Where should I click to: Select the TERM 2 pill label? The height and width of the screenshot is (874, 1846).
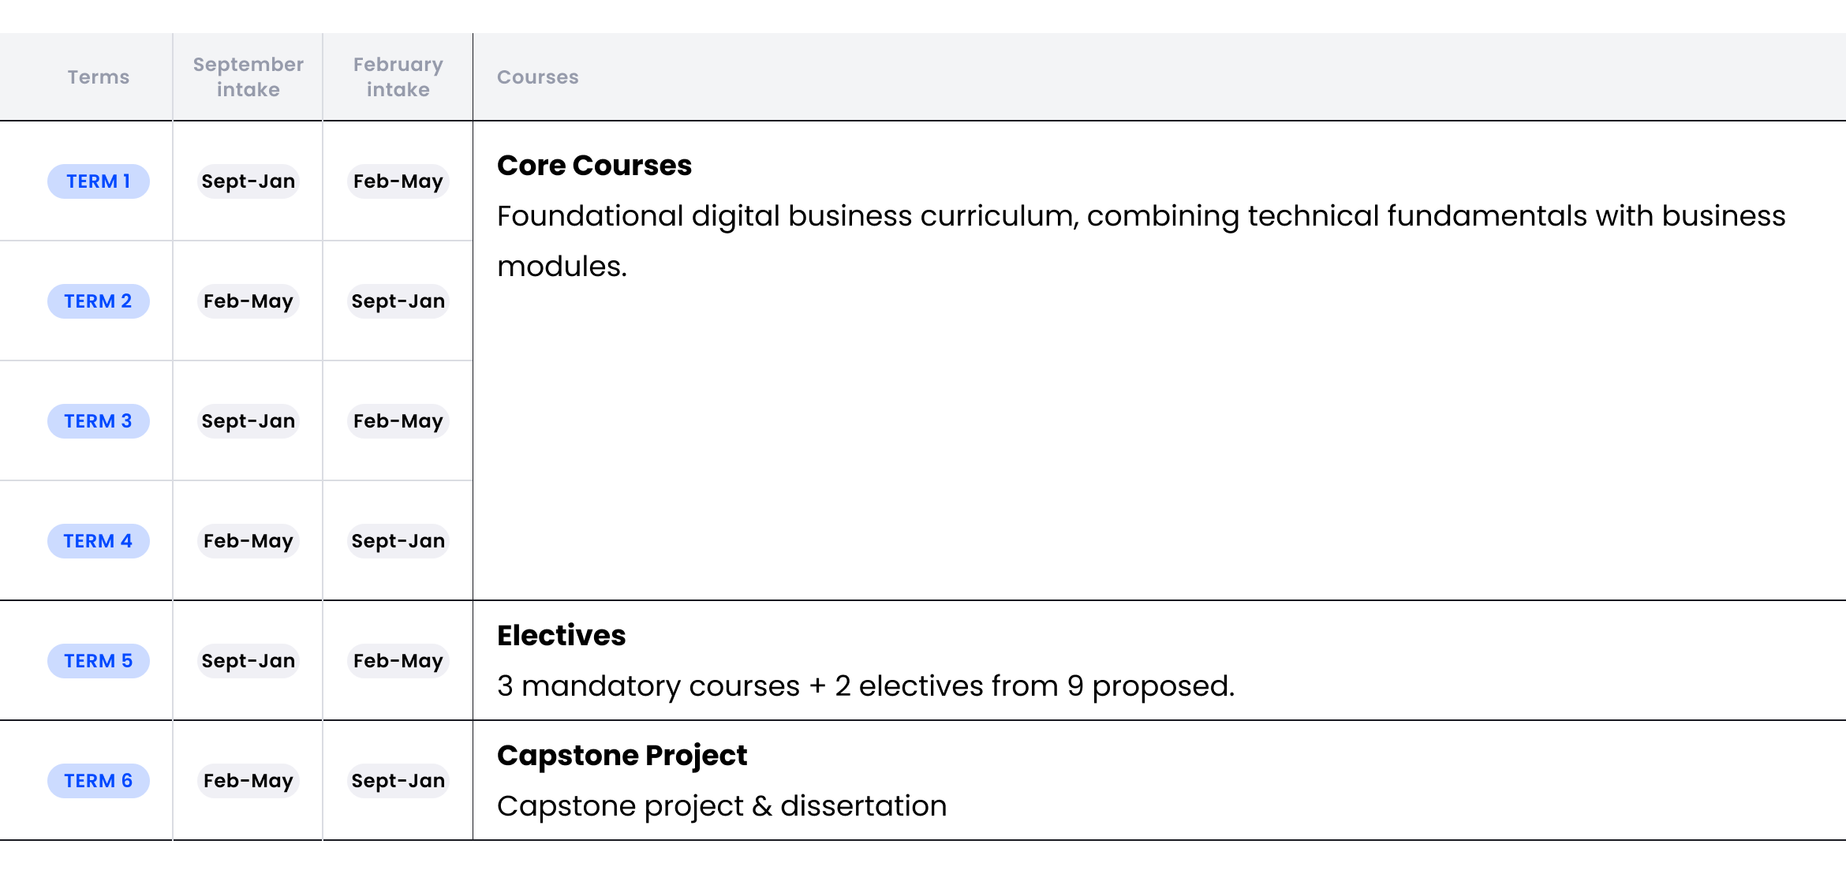[x=98, y=301]
